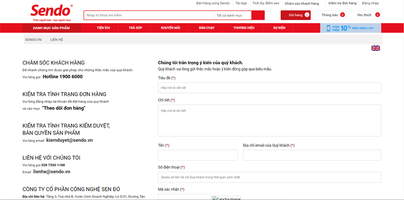Open 'Chăm sóc khách hàng' link

[301, 4]
